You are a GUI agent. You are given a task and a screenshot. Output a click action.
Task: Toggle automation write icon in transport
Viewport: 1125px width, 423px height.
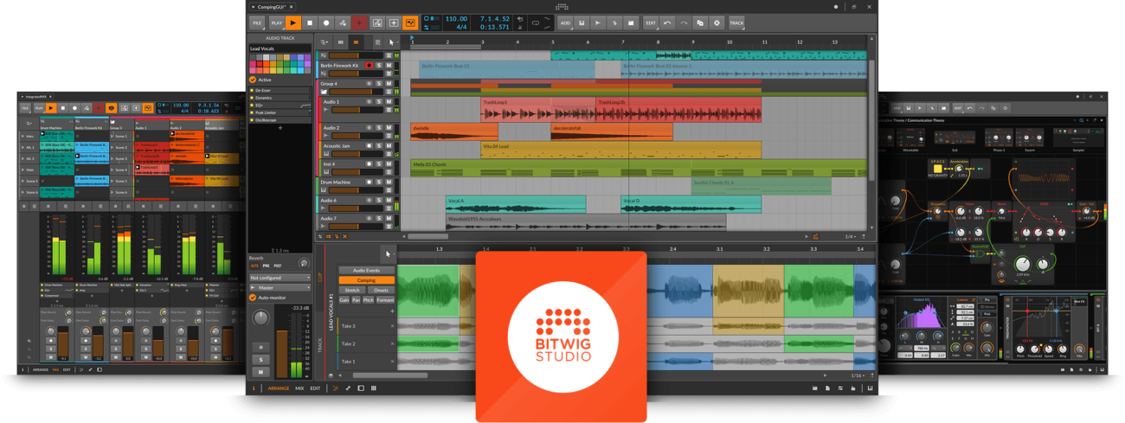(343, 23)
